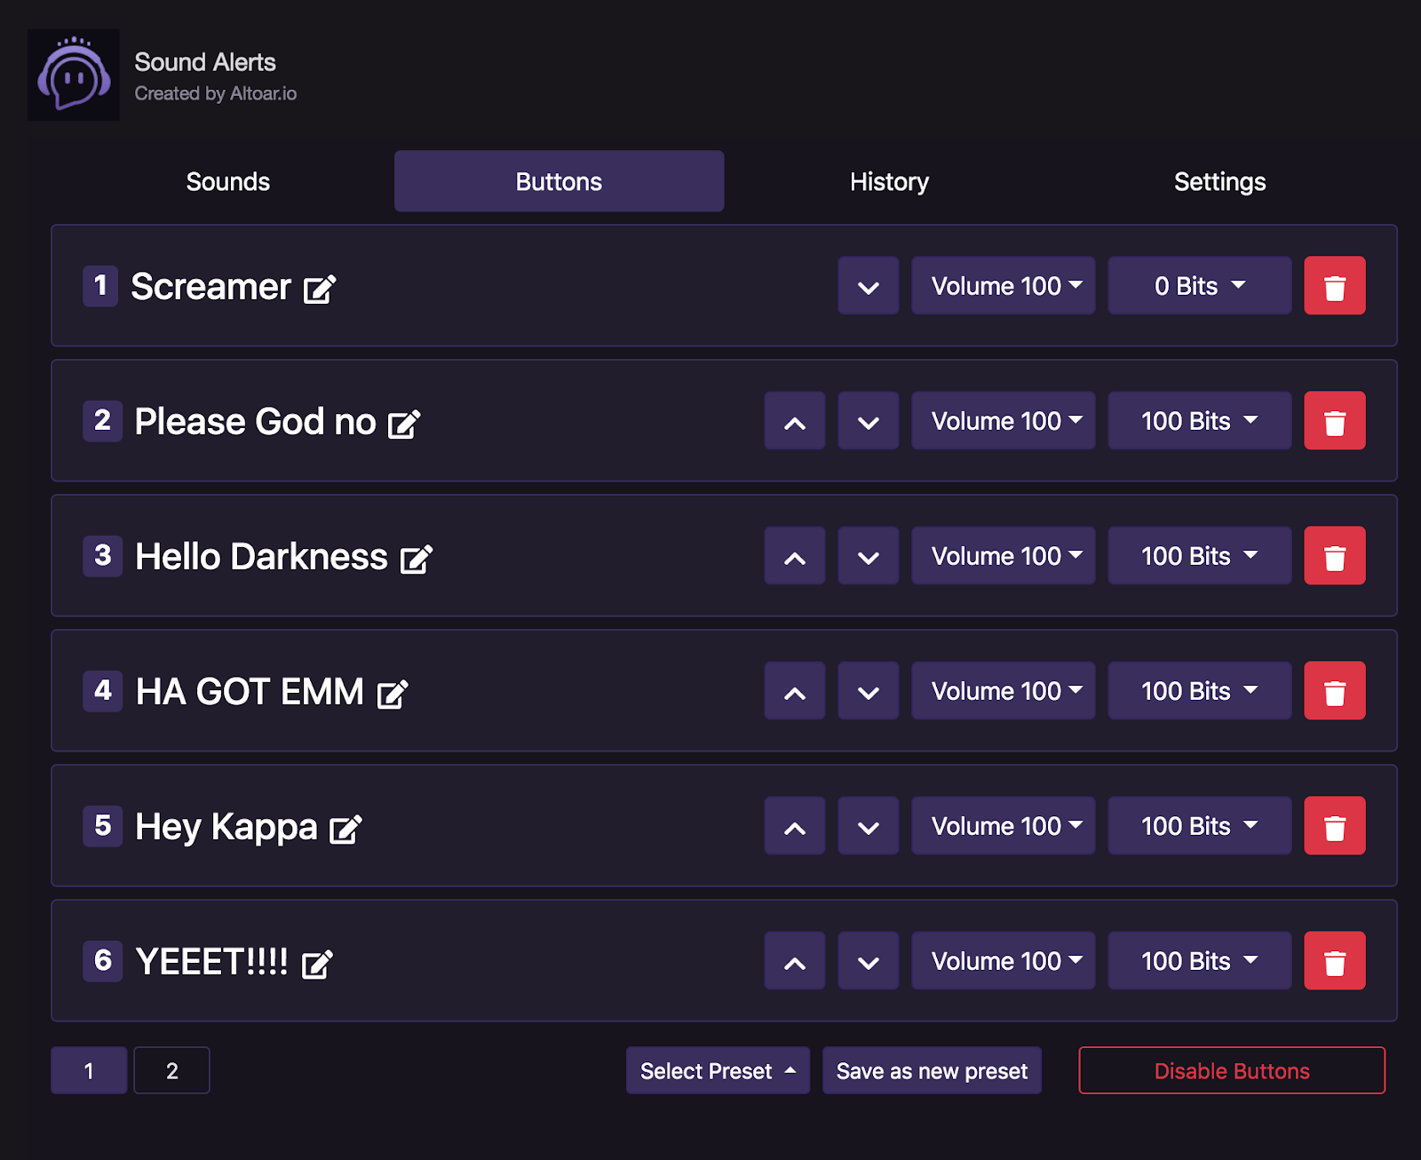Switch to the Sounds tab
This screenshot has width=1421, height=1160.
(227, 181)
